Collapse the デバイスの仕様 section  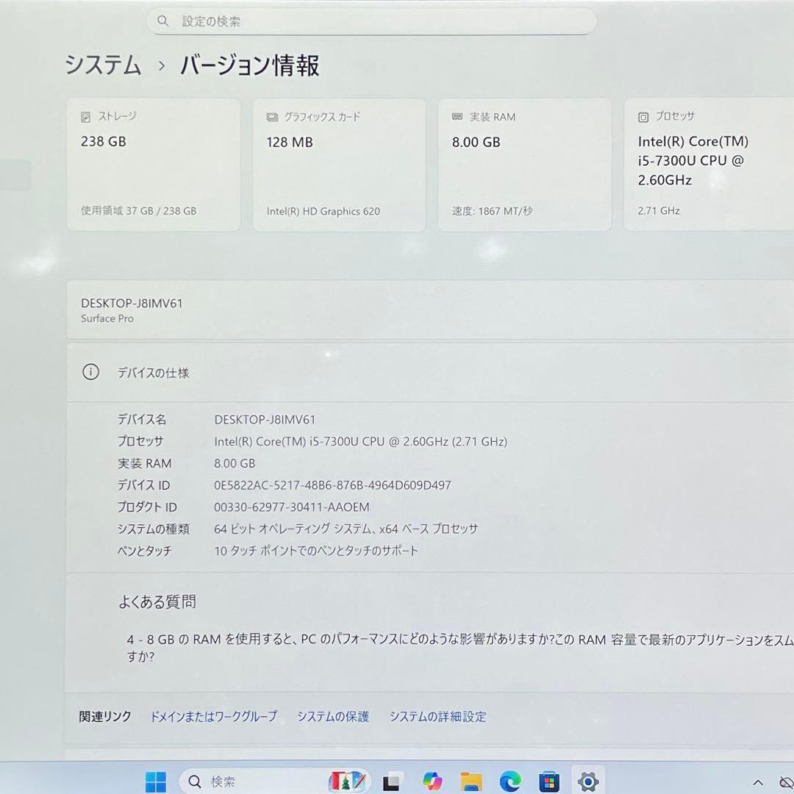(x=154, y=373)
